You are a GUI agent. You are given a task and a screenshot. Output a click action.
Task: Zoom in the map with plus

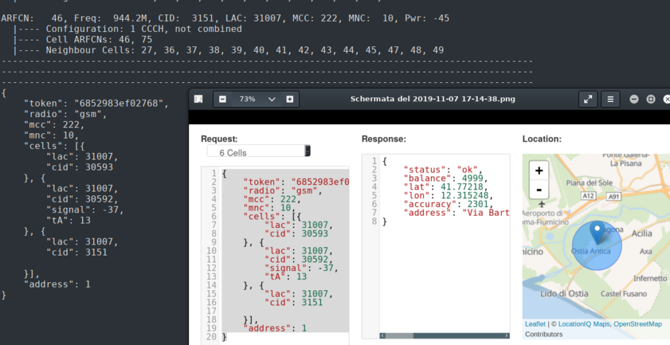(539, 171)
